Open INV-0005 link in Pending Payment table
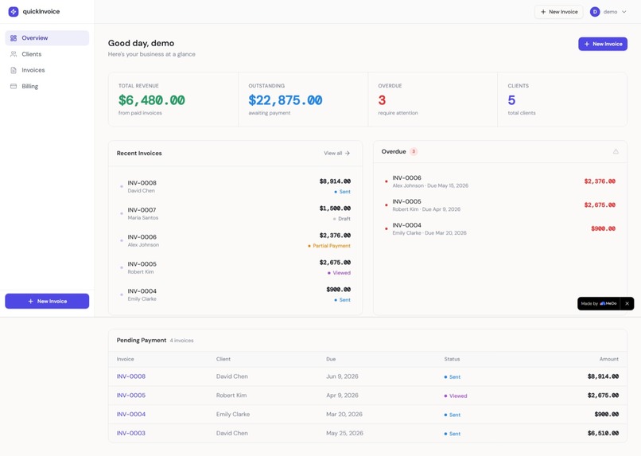 pyautogui.click(x=130, y=395)
